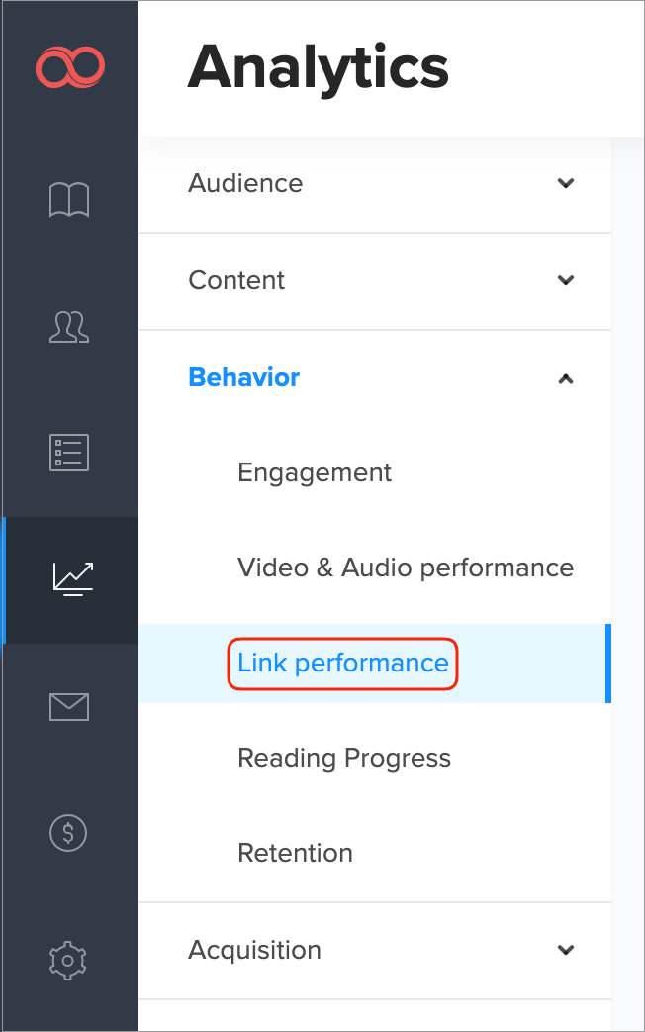This screenshot has width=645, height=1032.
Task: Open the Retention report
Action: (295, 853)
